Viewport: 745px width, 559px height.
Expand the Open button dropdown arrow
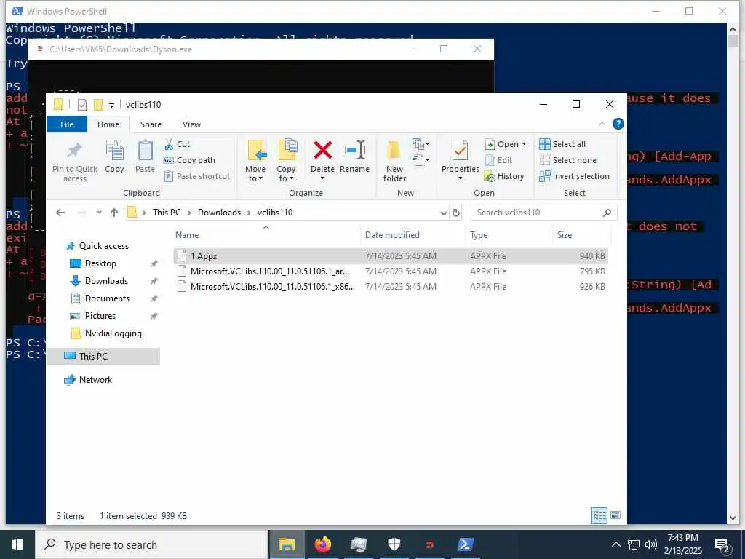click(524, 144)
